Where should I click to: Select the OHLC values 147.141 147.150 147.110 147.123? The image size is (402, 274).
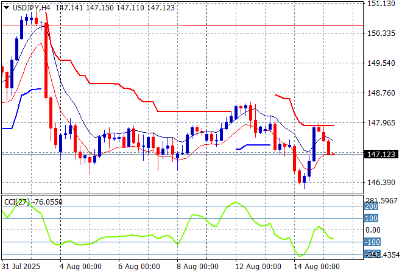[x=115, y=8]
